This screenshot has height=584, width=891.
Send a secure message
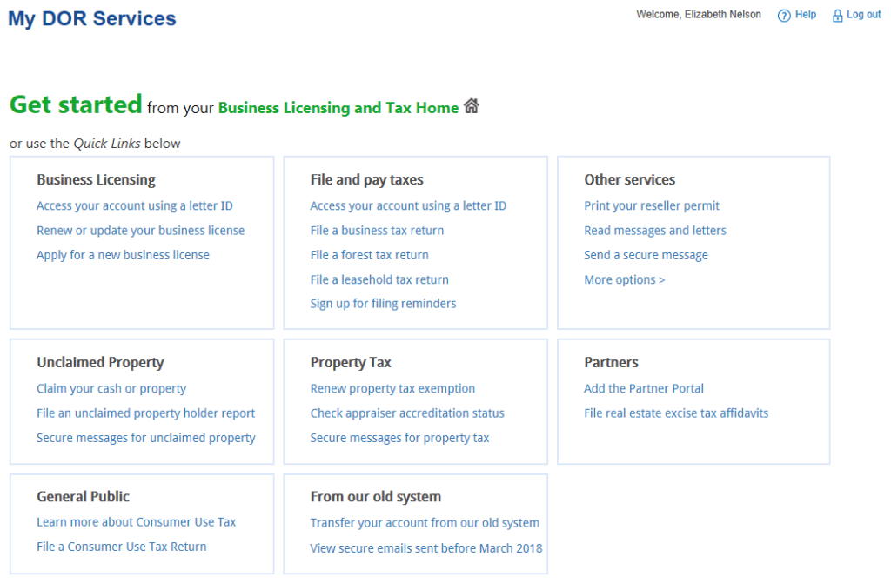tap(646, 254)
